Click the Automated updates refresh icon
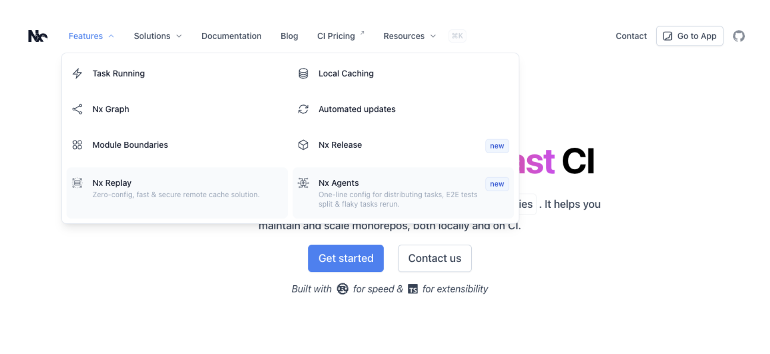 [303, 109]
